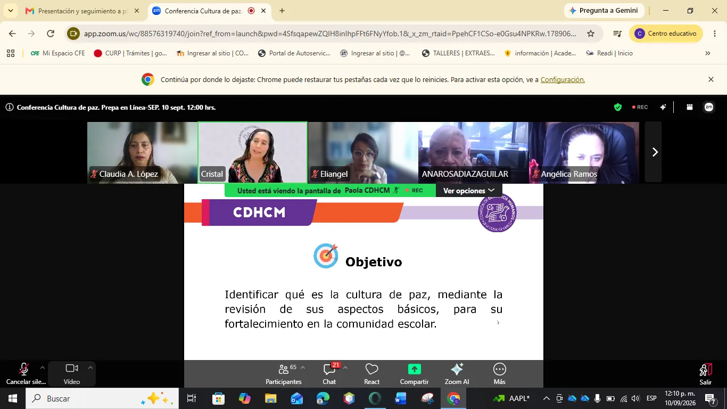
Task: Click the green encryption shield icon
Action: pos(618,107)
